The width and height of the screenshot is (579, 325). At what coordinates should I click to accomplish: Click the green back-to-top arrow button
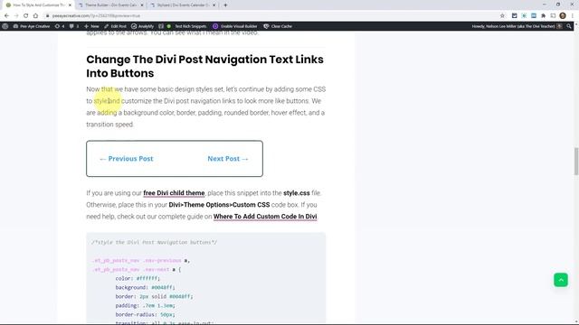561,280
